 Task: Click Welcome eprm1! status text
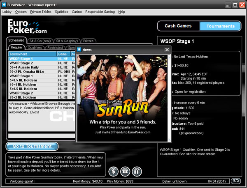click(22, 181)
